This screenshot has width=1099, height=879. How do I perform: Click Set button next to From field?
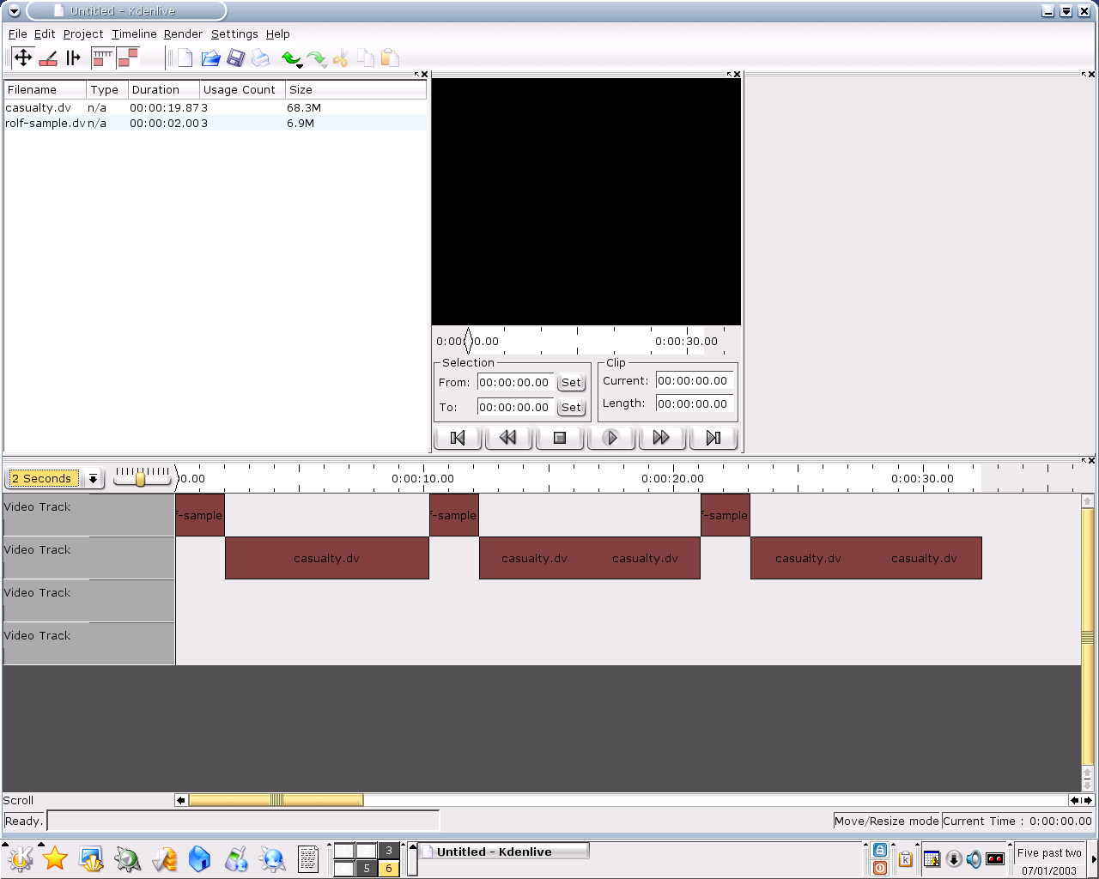pyautogui.click(x=571, y=383)
